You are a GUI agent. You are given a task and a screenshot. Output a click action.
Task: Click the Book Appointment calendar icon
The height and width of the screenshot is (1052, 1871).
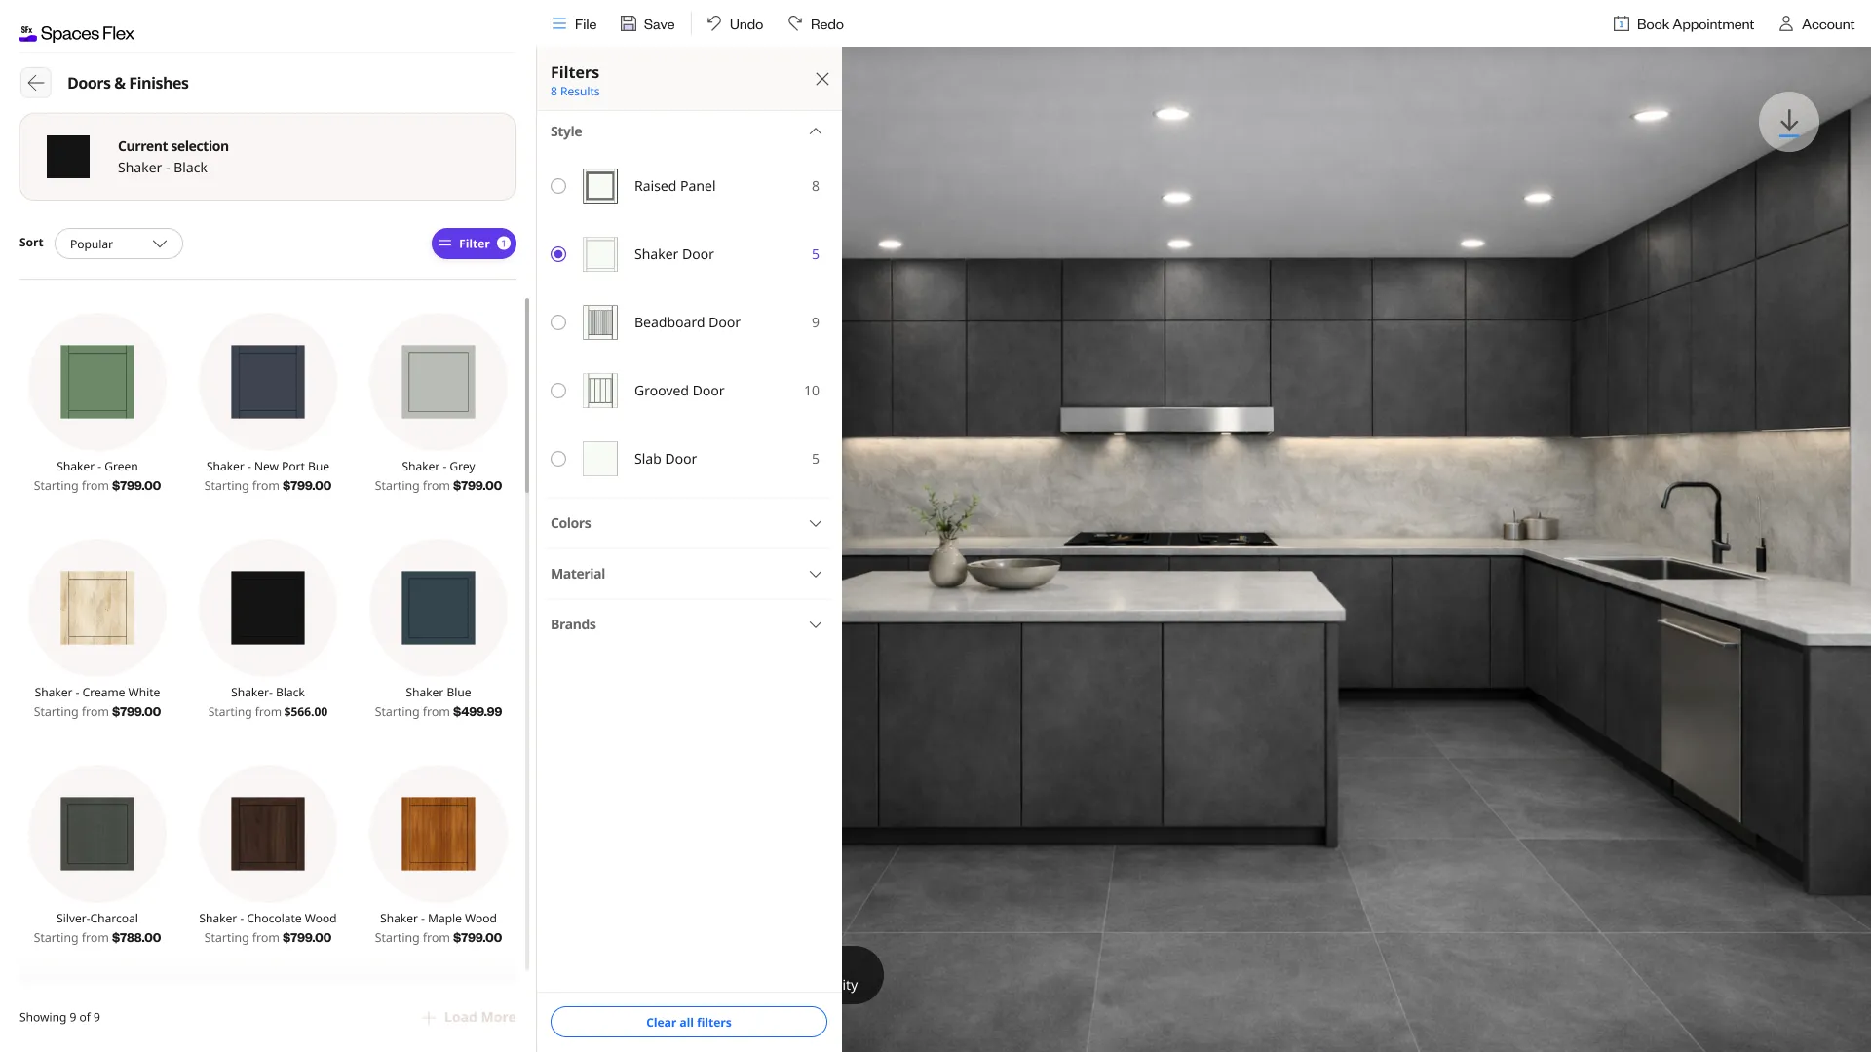(x=1621, y=23)
